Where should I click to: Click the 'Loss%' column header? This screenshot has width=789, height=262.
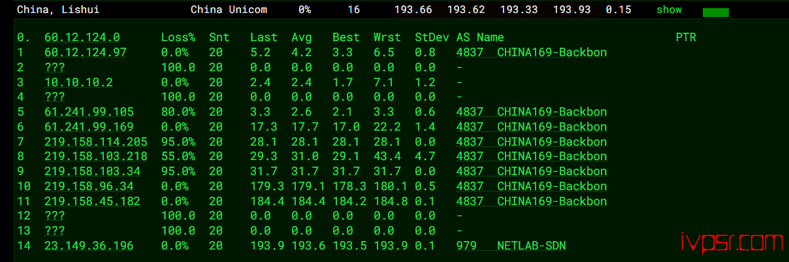coord(178,37)
